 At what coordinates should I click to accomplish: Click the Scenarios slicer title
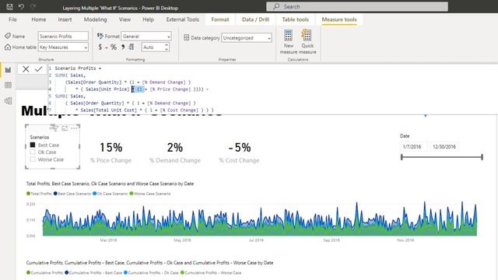(40, 137)
